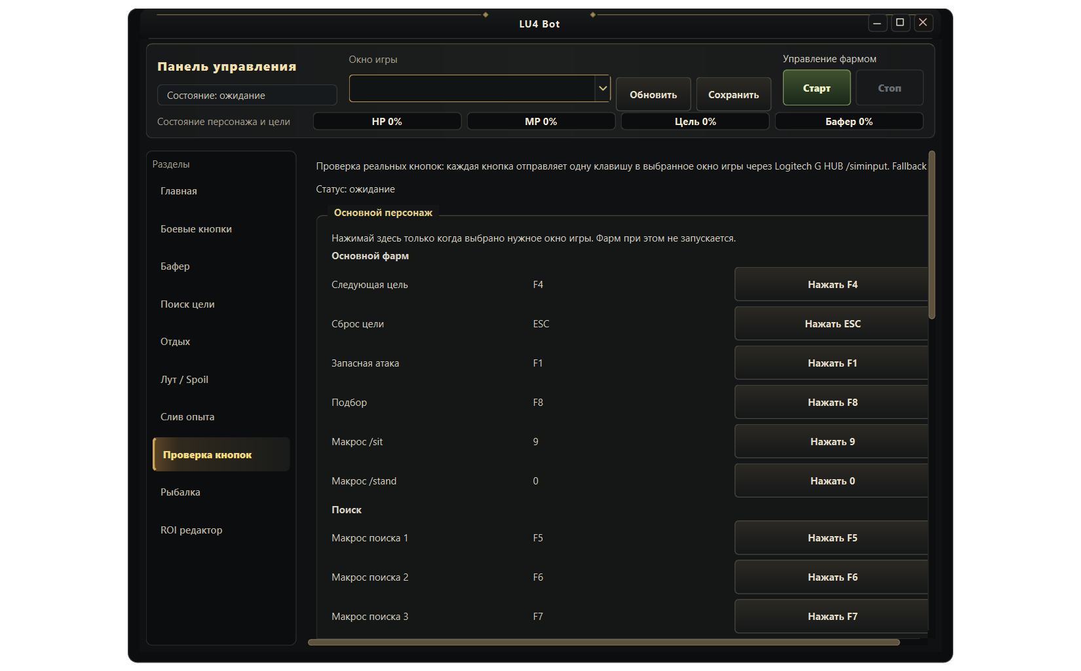Select the Отдых section
Image resolution: width=1081 pixels, height=671 pixels.
221,342
